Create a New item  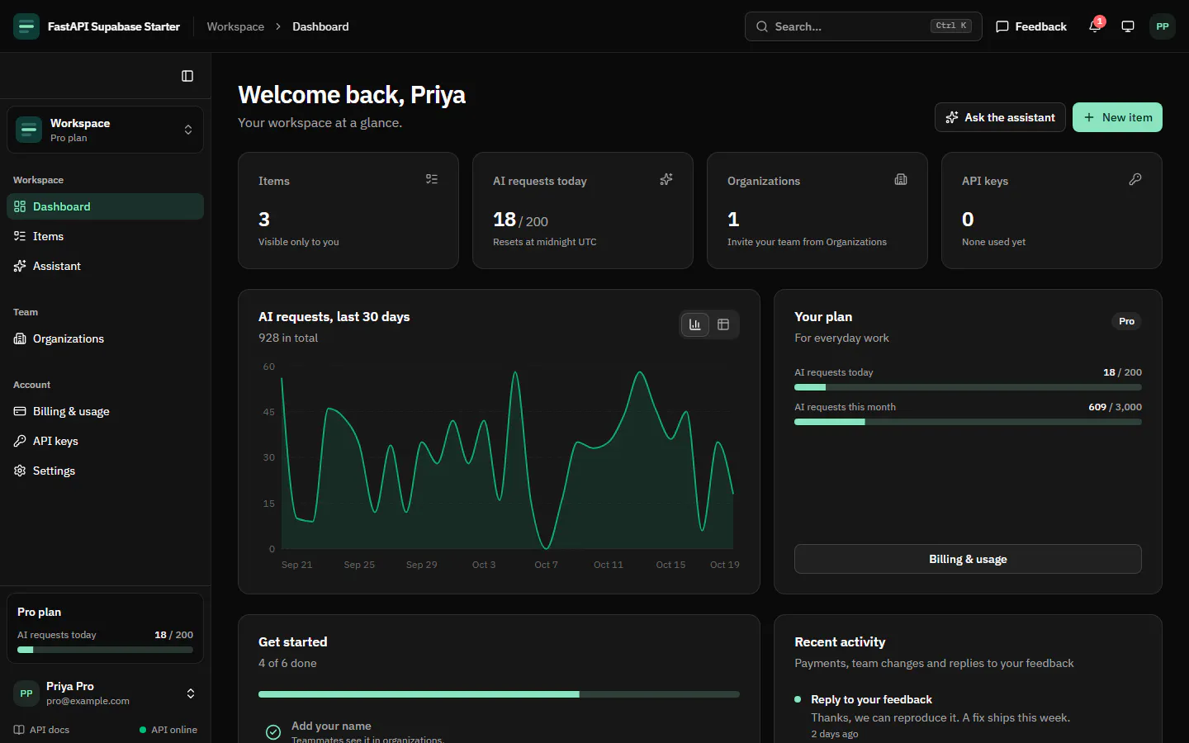(x=1117, y=117)
